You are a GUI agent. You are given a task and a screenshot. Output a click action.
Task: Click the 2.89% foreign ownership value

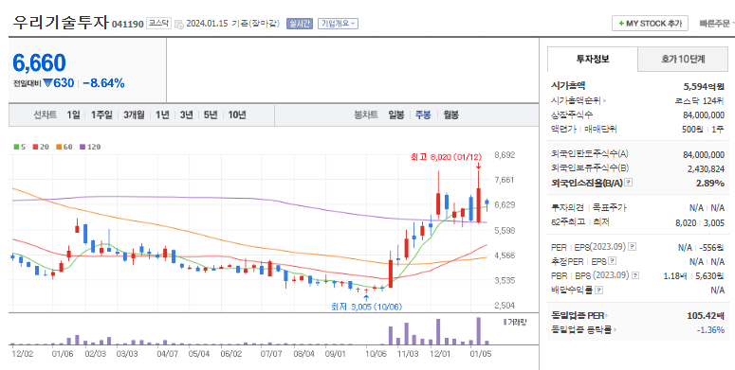(x=710, y=183)
